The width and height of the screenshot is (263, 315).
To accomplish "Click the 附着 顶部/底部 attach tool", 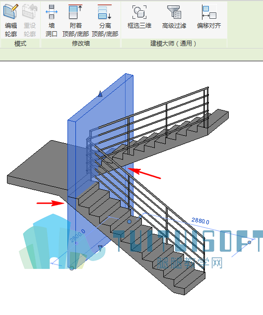I will pos(75,20).
